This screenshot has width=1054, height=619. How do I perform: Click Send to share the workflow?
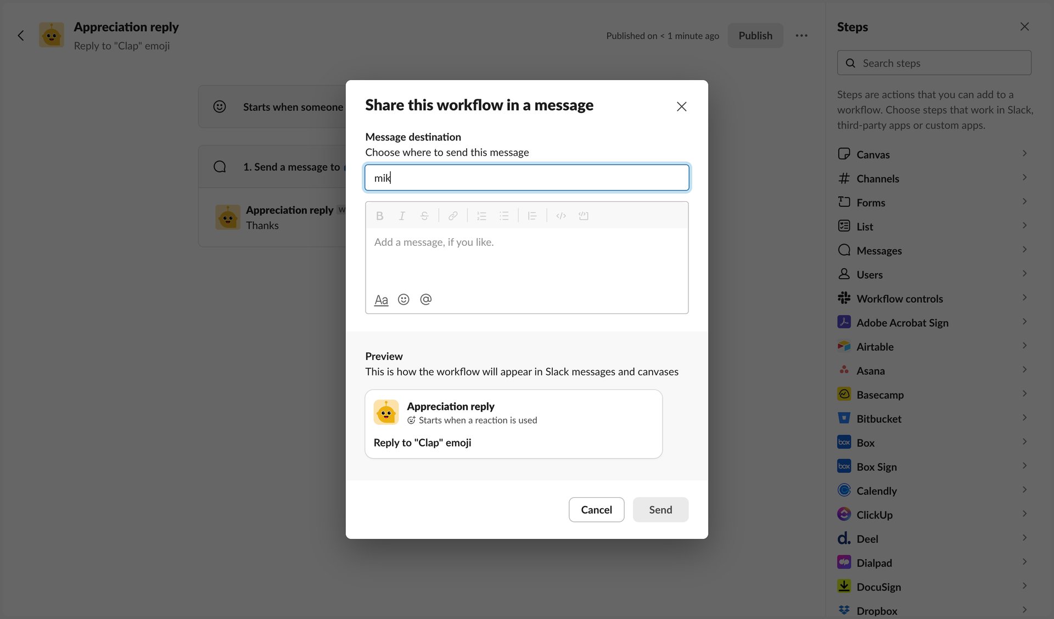point(660,509)
